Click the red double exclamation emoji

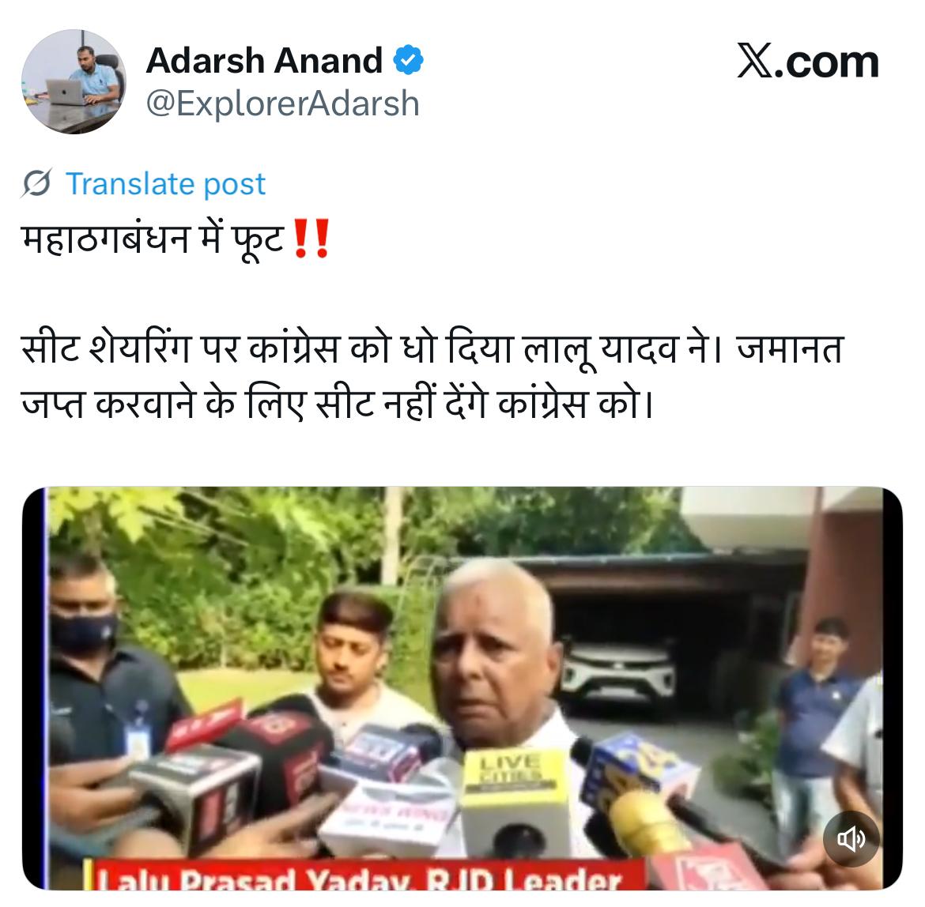click(x=311, y=239)
